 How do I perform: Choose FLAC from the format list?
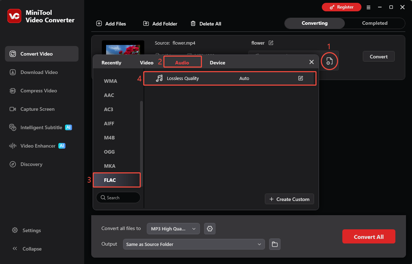(x=117, y=180)
